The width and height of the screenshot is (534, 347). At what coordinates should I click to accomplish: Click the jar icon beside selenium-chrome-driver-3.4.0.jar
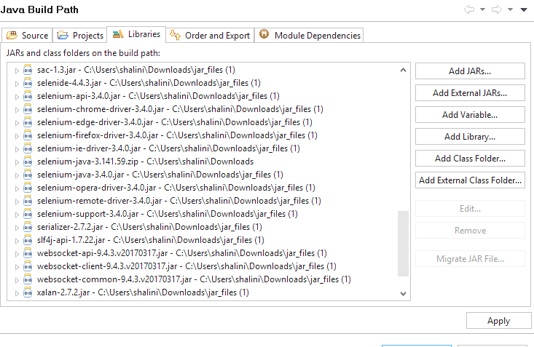[28, 109]
